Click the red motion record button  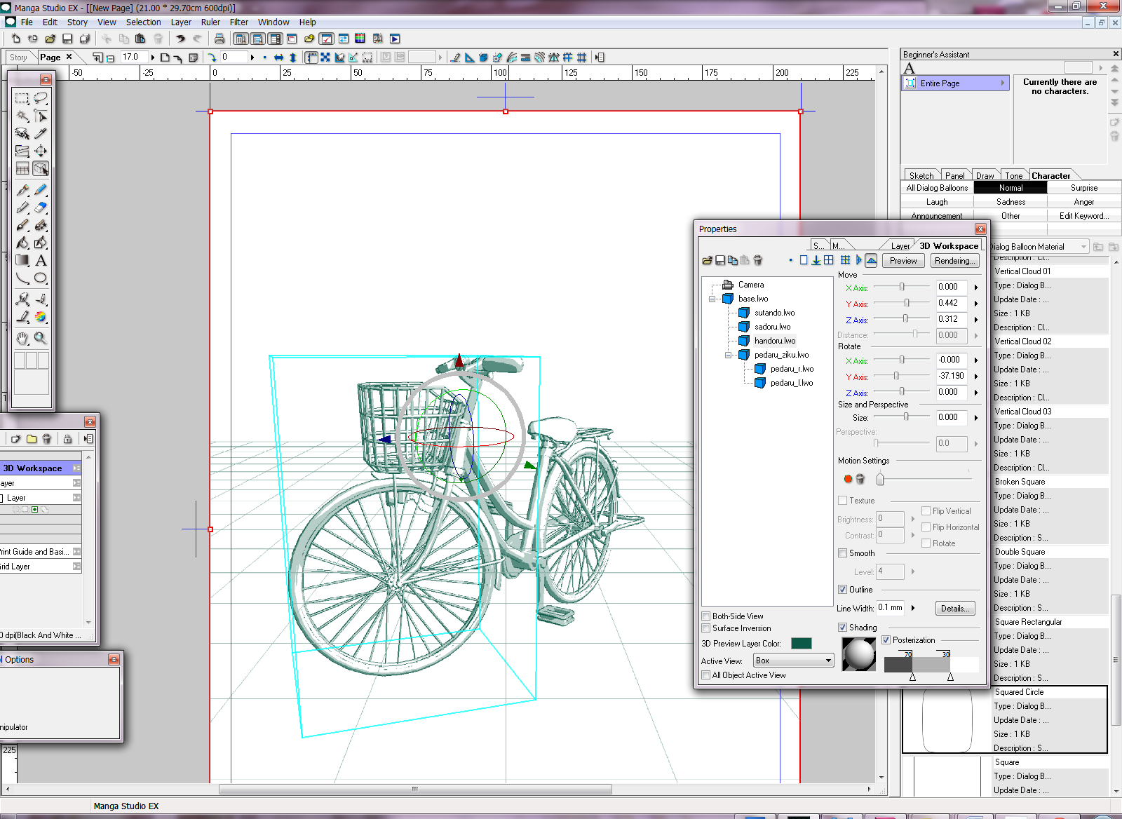click(848, 479)
